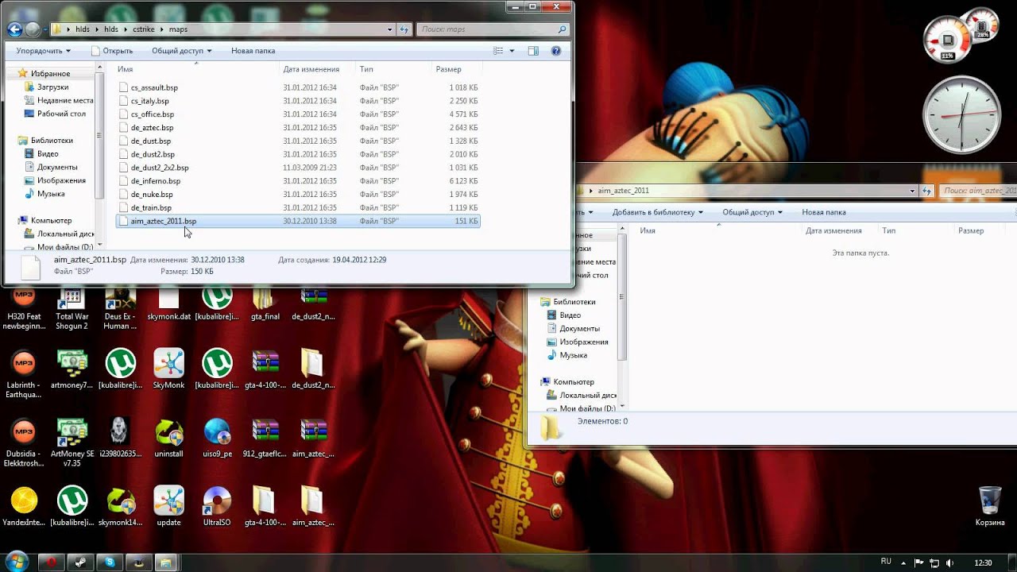Expand the address bar history dropdown in maps
This screenshot has height=572, width=1017.
(x=390, y=29)
